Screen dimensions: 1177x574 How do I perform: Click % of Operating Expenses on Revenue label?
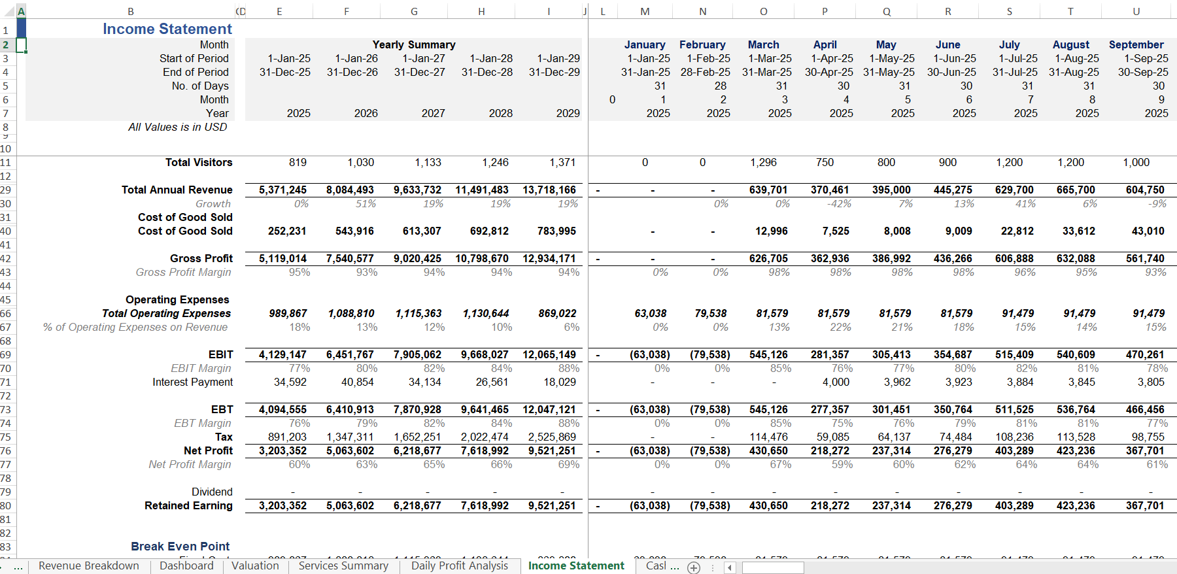[x=135, y=327]
